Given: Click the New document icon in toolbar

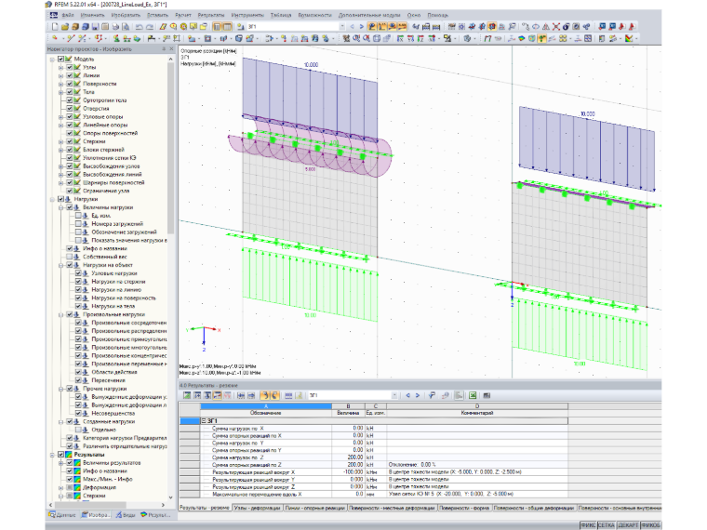Looking at the screenshot, I should tap(55, 27).
